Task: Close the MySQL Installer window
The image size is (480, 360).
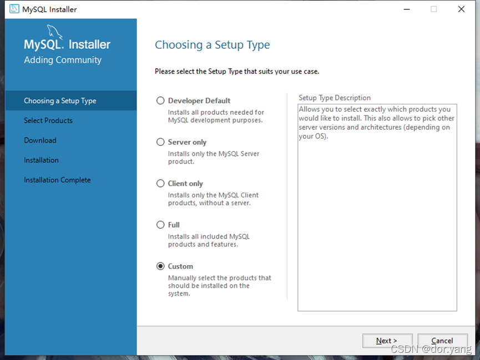Action: [461, 9]
